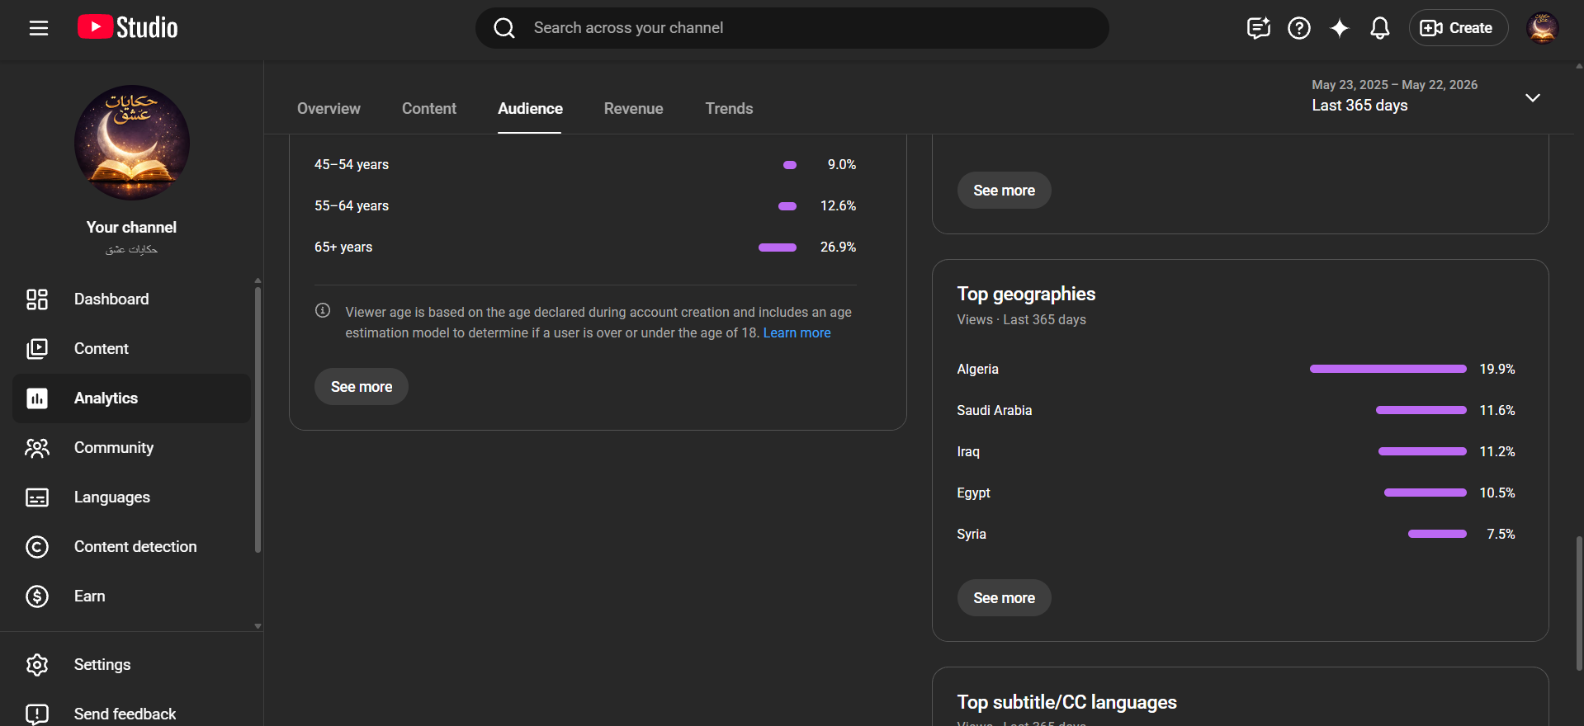This screenshot has height=726, width=1584.
Task: Click the Syria 7.5% value
Action: coord(1501,535)
